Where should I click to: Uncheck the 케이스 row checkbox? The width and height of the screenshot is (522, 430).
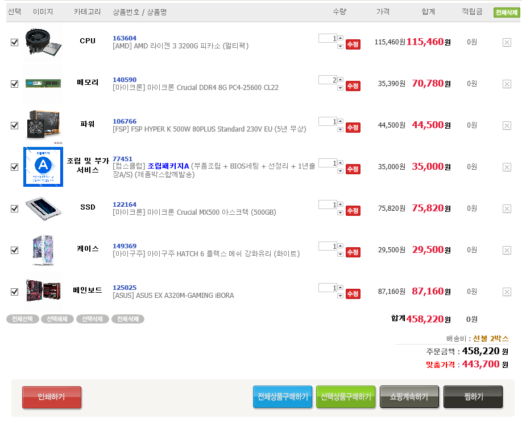click(x=14, y=251)
